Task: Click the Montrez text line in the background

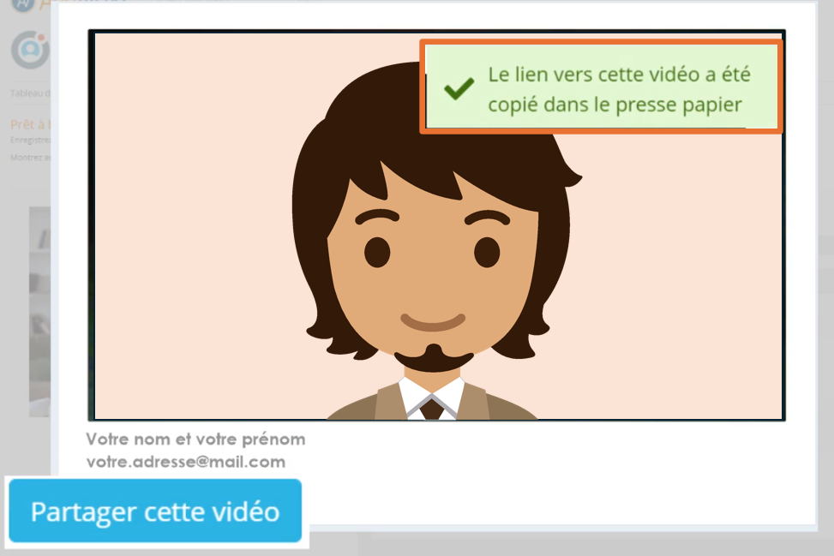Action: (x=30, y=158)
